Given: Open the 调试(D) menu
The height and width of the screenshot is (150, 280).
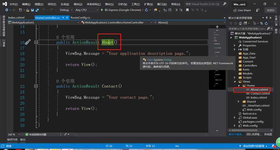Looking at the screenshot, I should (x=78, y=4).
